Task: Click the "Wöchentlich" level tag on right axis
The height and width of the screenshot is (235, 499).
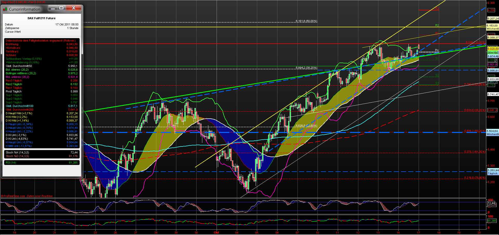Action: click(493, 29)
